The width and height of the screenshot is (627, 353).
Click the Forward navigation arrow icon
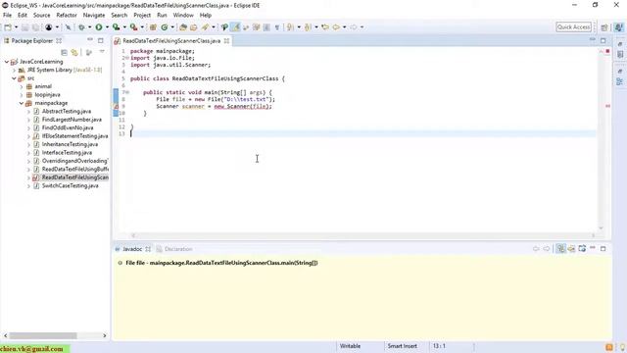354,27
